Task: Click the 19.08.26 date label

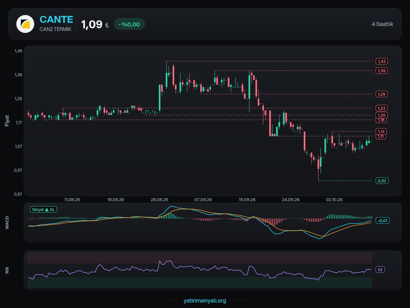Action: point(116,200)
